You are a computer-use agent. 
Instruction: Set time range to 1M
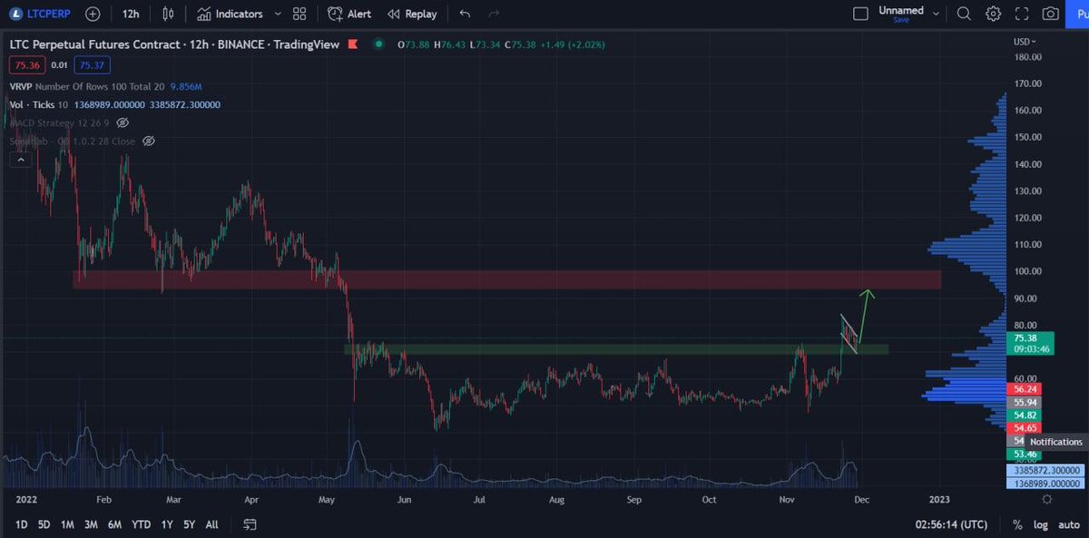tap(68, 524)
